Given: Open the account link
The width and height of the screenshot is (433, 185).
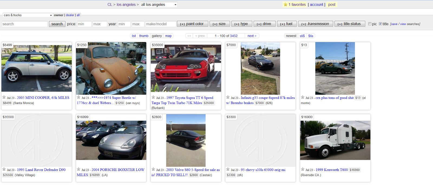Looking at the screenshot, I should (317, 5).
